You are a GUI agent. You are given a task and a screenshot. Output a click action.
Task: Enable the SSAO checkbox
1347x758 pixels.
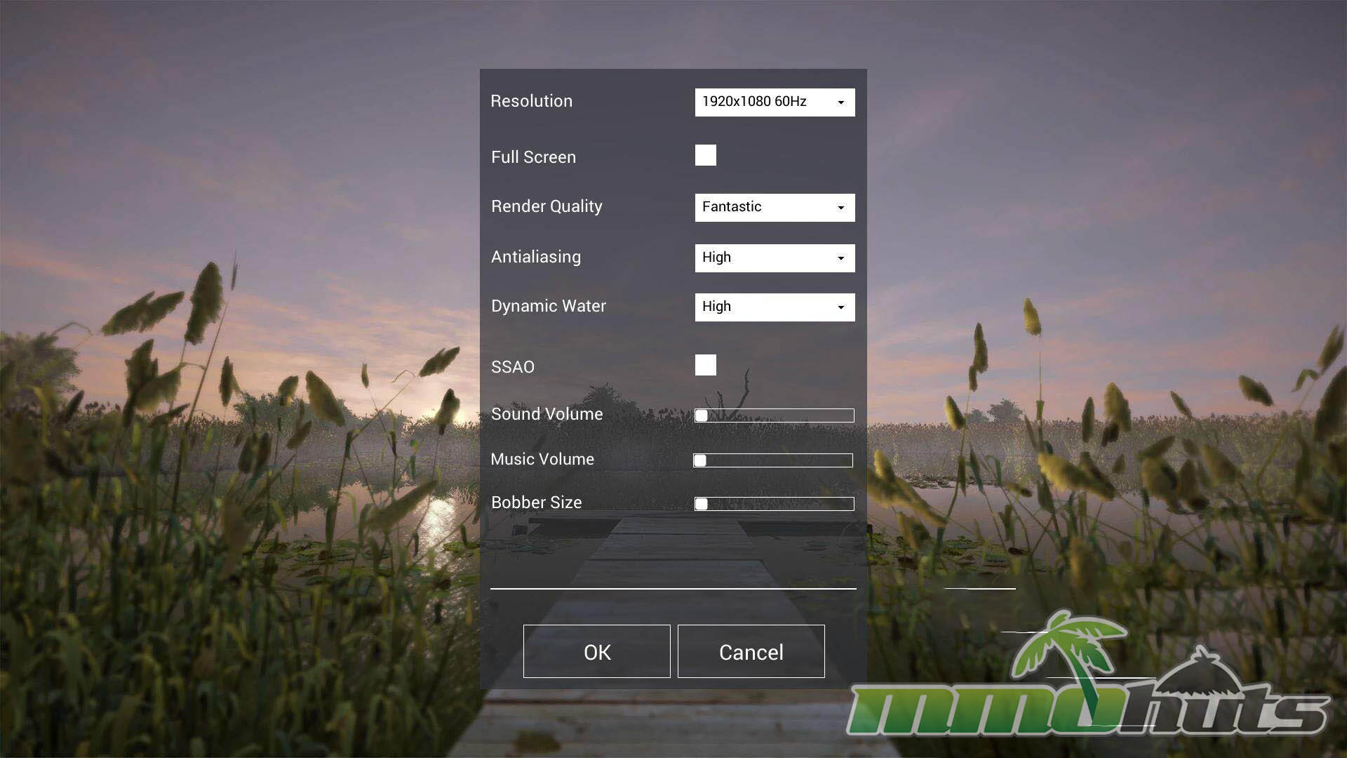click(705, 365)
